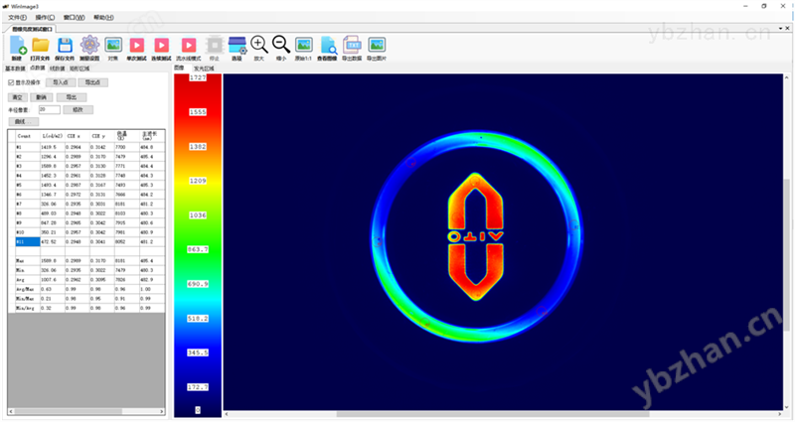Click image vertical scrollbar up arrow
795x422 pixels.
(x=786, y=77)
